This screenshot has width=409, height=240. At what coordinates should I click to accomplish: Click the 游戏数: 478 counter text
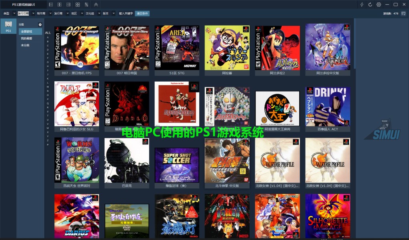[x=391, y=13]
